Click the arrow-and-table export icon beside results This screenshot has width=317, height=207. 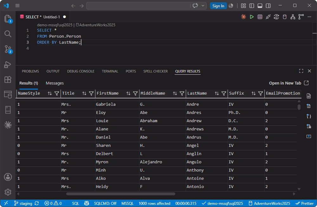(309, 126)
